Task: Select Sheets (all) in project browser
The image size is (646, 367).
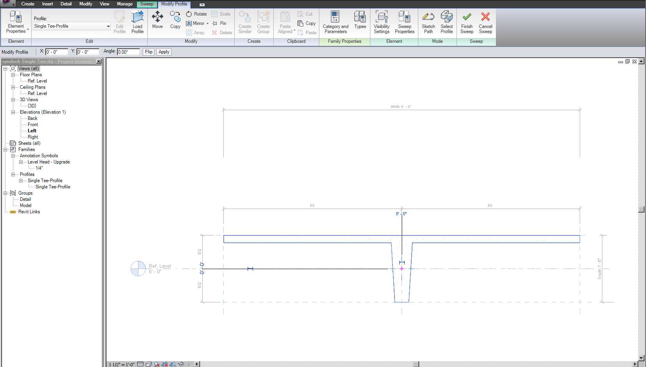Action: 29,143
